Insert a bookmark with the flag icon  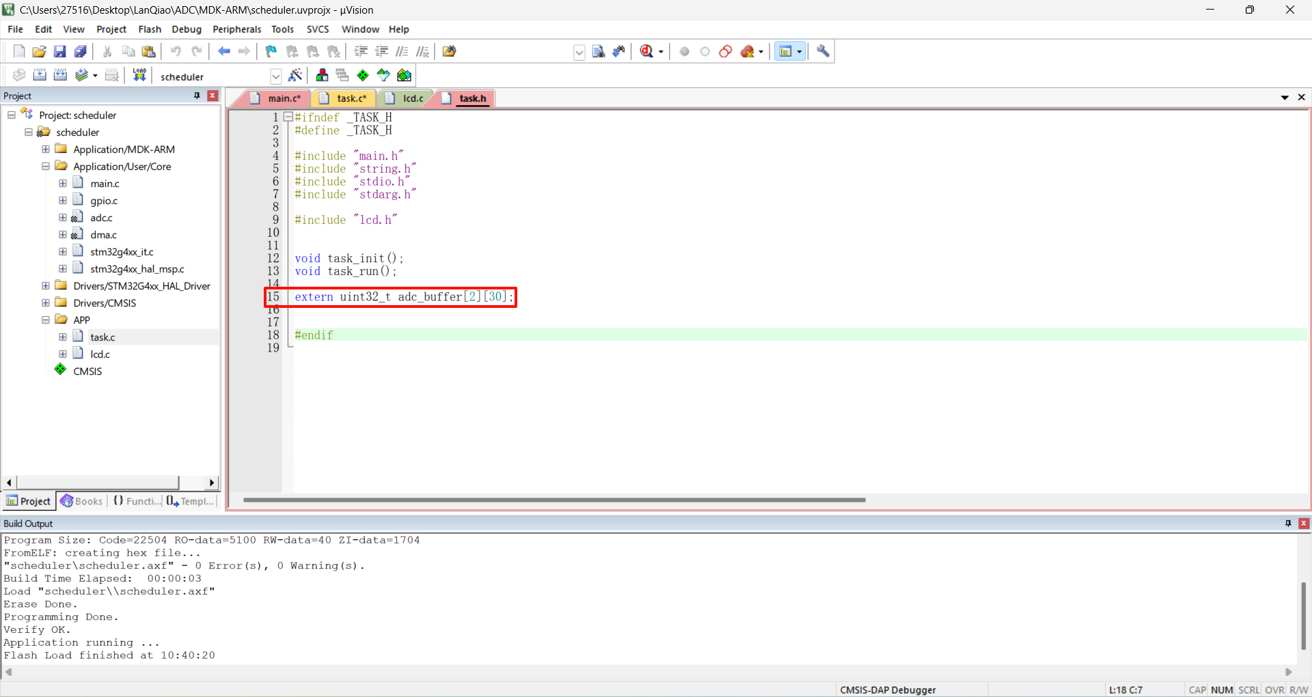click(271, 51)
